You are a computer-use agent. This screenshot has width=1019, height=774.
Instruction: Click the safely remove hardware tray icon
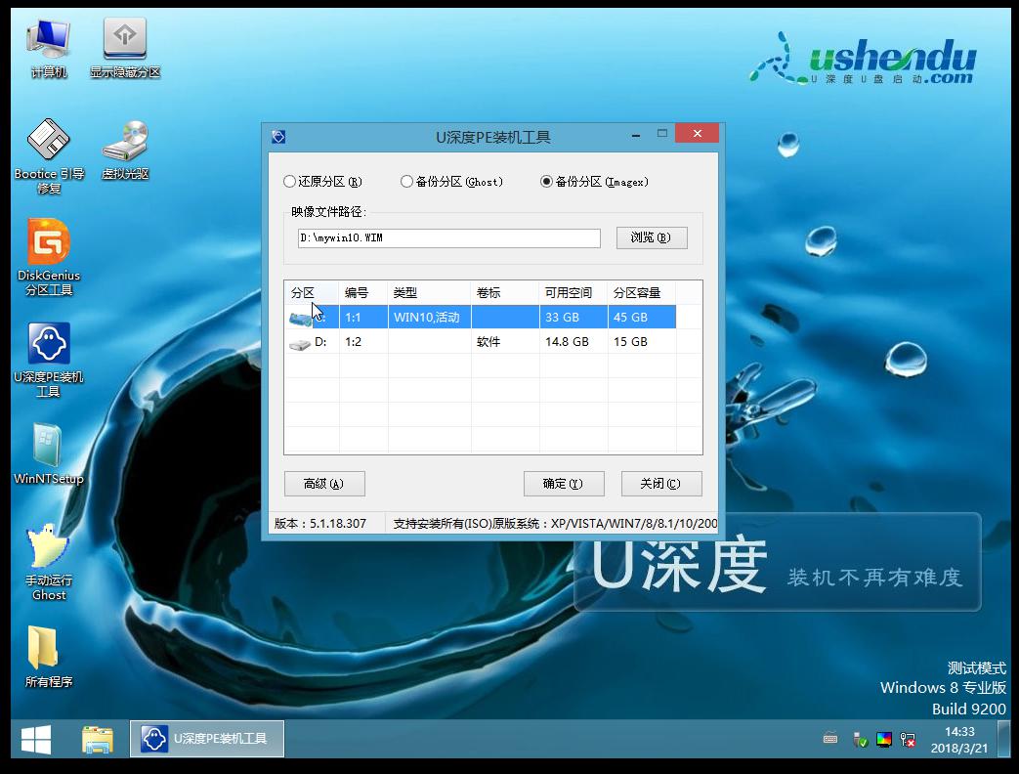860,740
